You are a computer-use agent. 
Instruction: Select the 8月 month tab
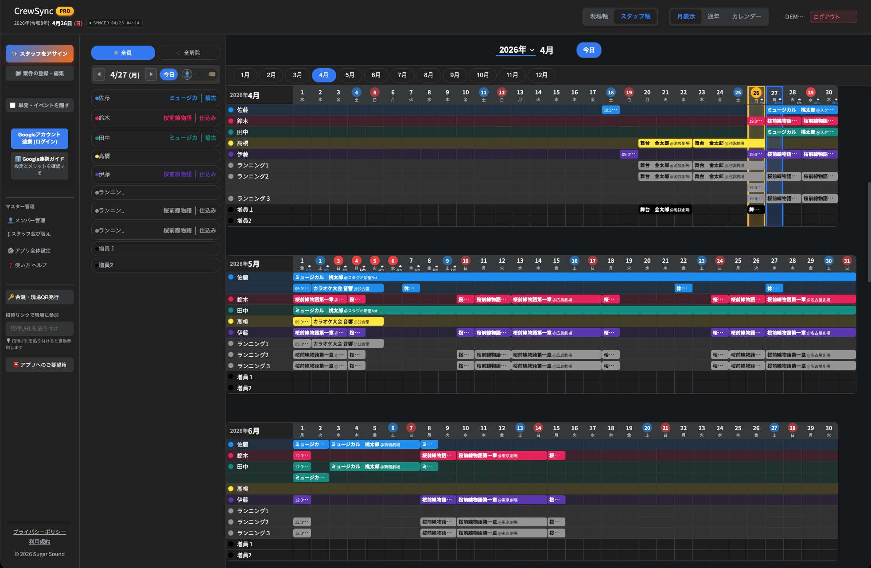tap(428, 75)
